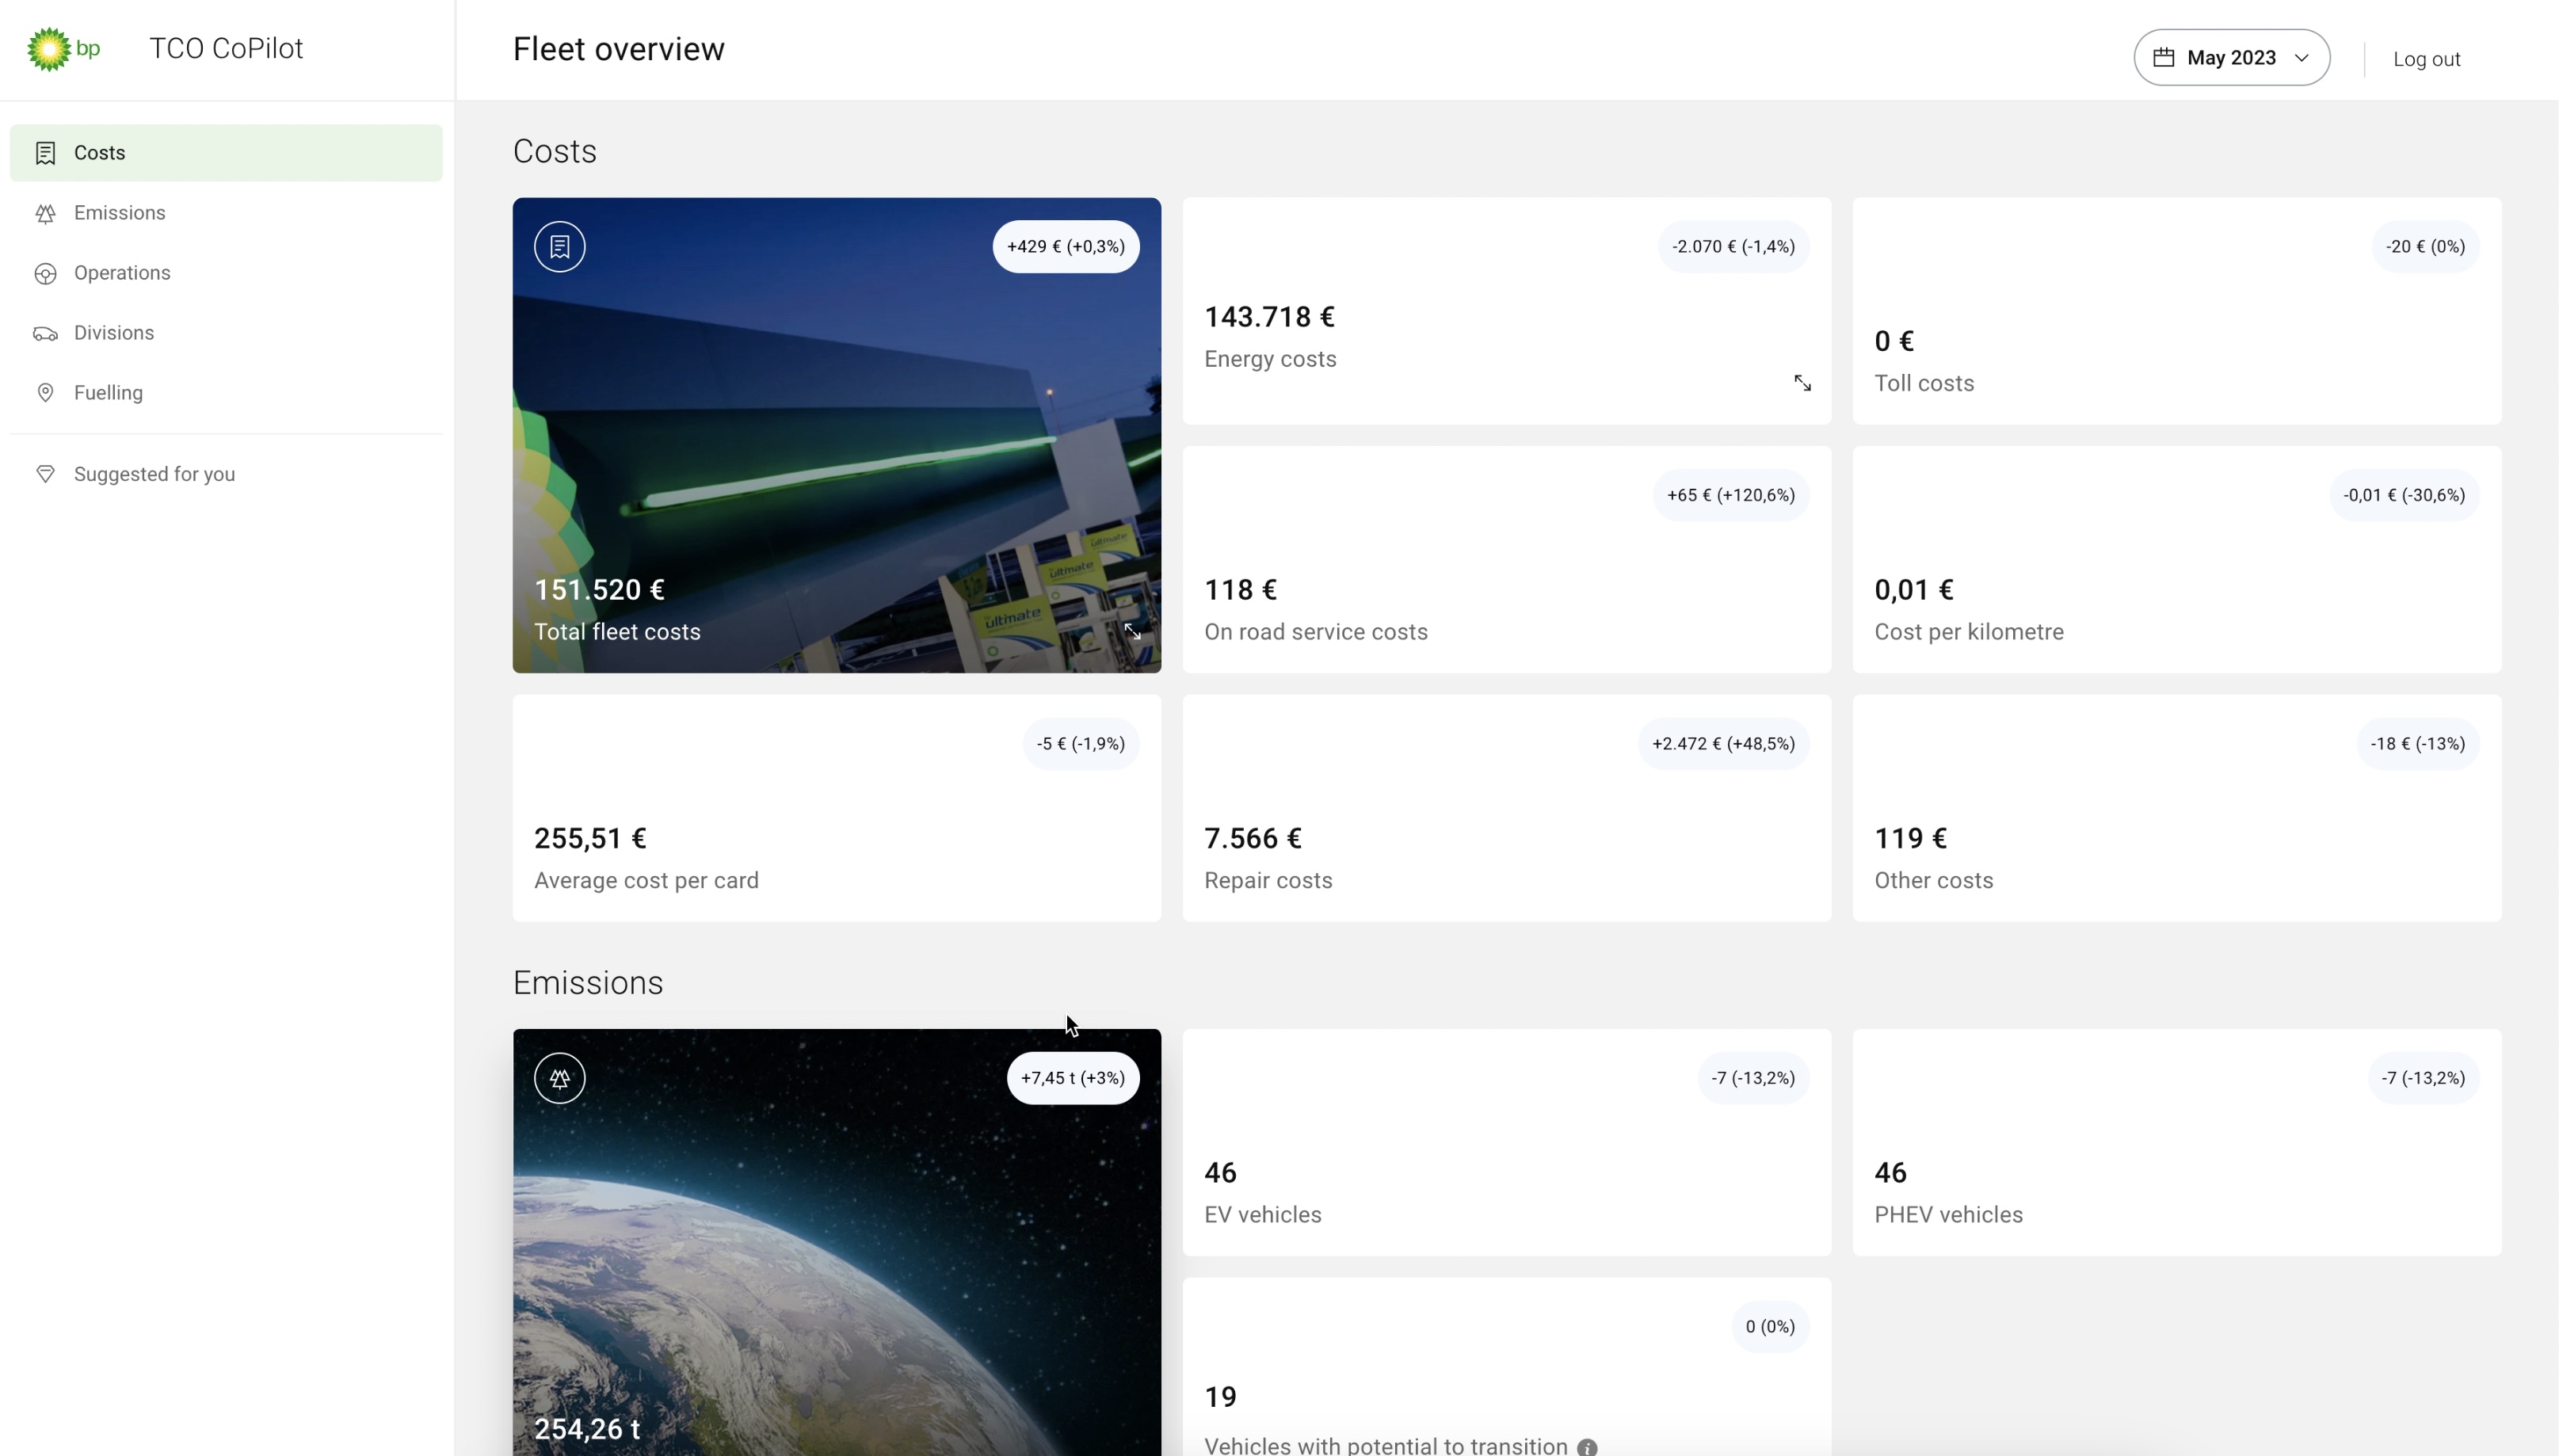Click the 118 € on road service value
The height and width of the screenshot is (1456, 2559).
click(x=1240, y=590)
